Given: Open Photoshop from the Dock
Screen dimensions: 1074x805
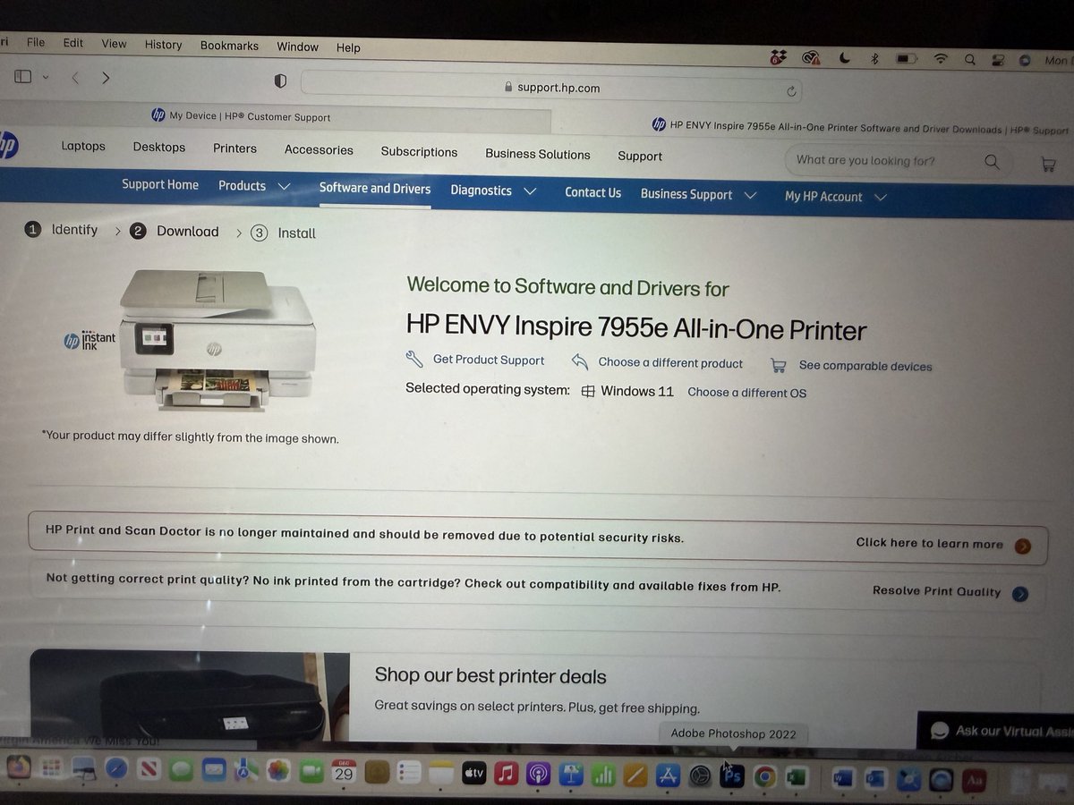Looking at the screenshot, I should pos(731,775).
